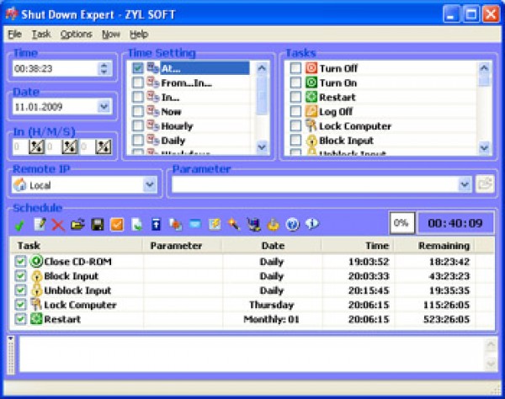Check the Turn Off task checkbox
Image resolution: width=505 pixels, height=399 pixels.
coord(295,68)
